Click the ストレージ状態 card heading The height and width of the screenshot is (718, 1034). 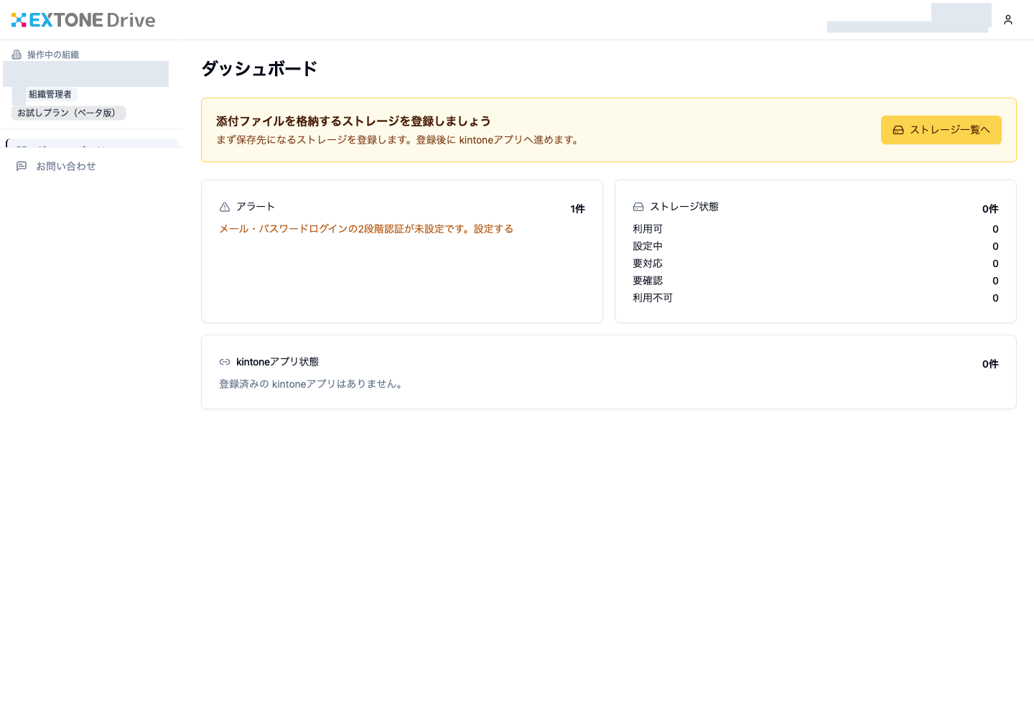(684, 207)
